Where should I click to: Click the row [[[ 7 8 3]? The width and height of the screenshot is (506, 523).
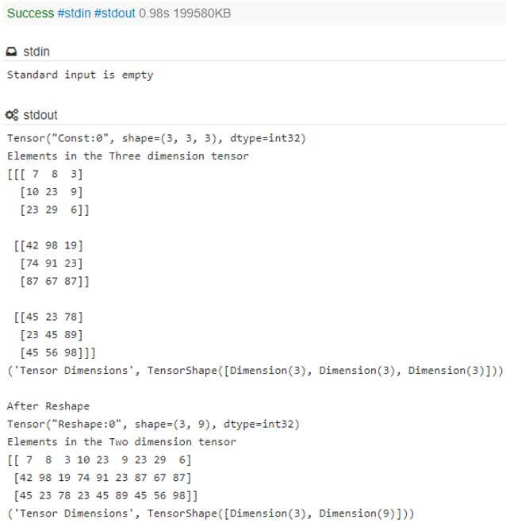tap(44, 174)
